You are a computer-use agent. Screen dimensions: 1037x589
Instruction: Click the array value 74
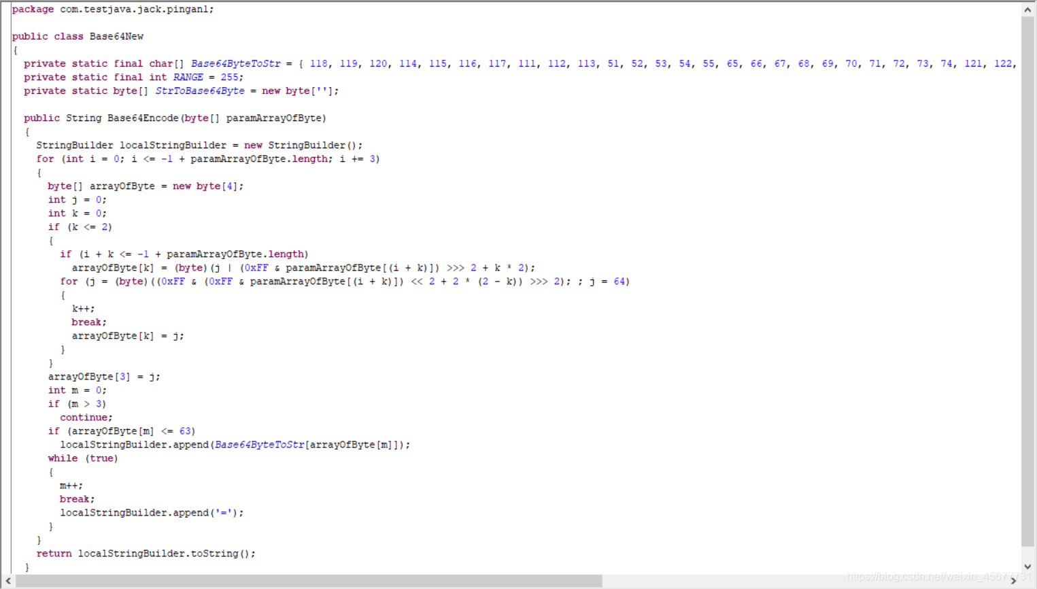tap(947, 64)
